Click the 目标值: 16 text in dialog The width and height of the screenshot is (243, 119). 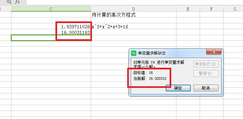click(x=143, y=73)
